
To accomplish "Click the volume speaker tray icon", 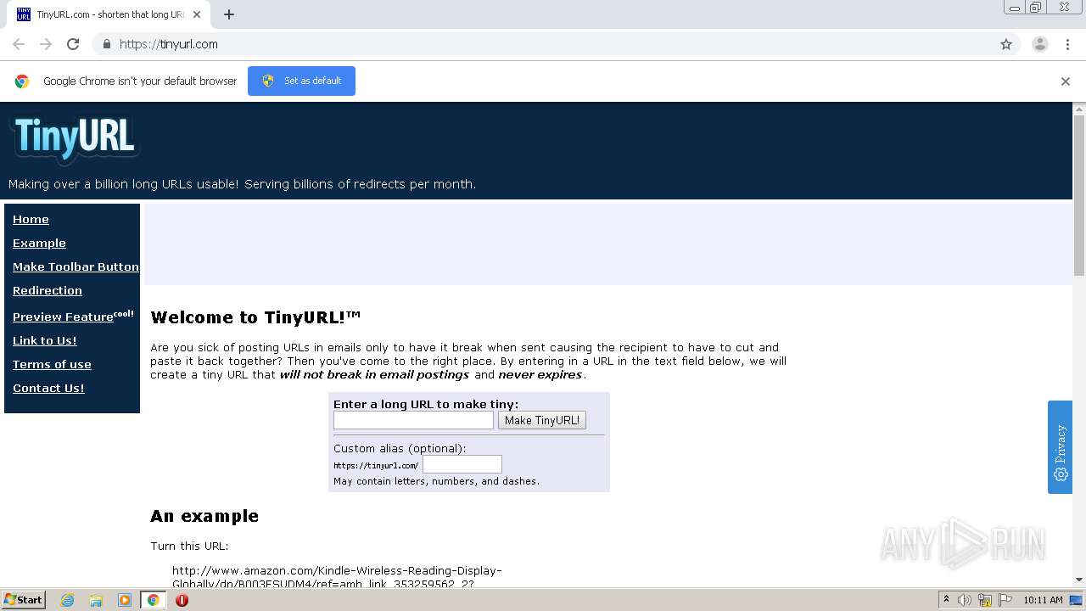I will pos(965,600).
